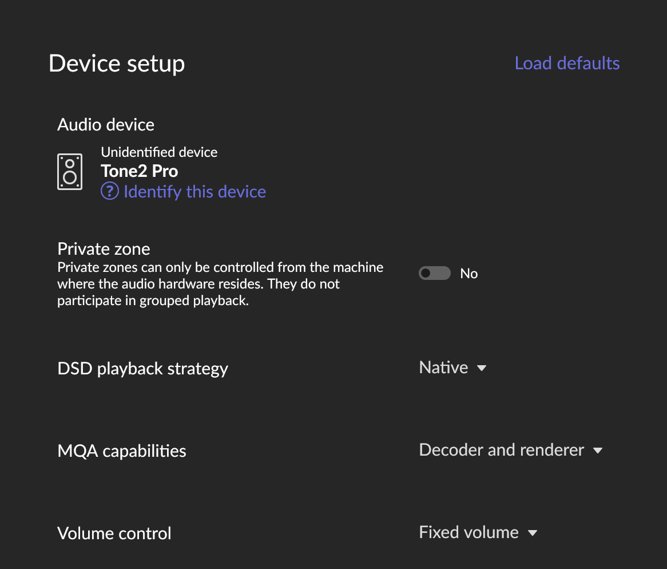Click the arrow next to "Native"
667x569 pixels.
(x=482, y=368)
